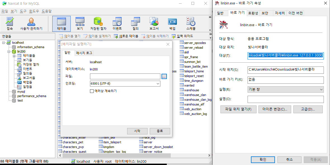Select the 보기 views toolbar icon
Image resolution: width=330 pixels, height=165 pixels.
[x=80, y=24]
